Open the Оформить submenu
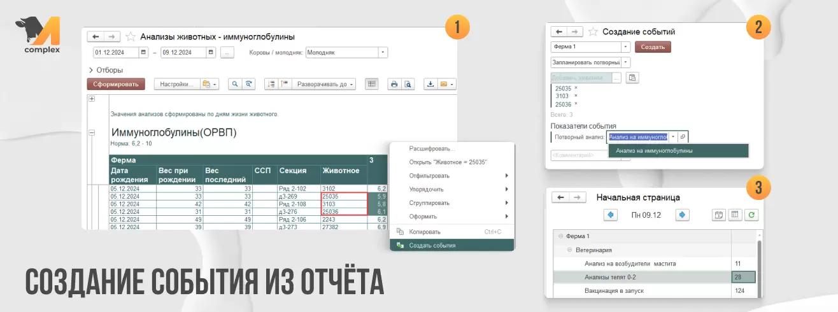838x312 pixels. point(452,216)
